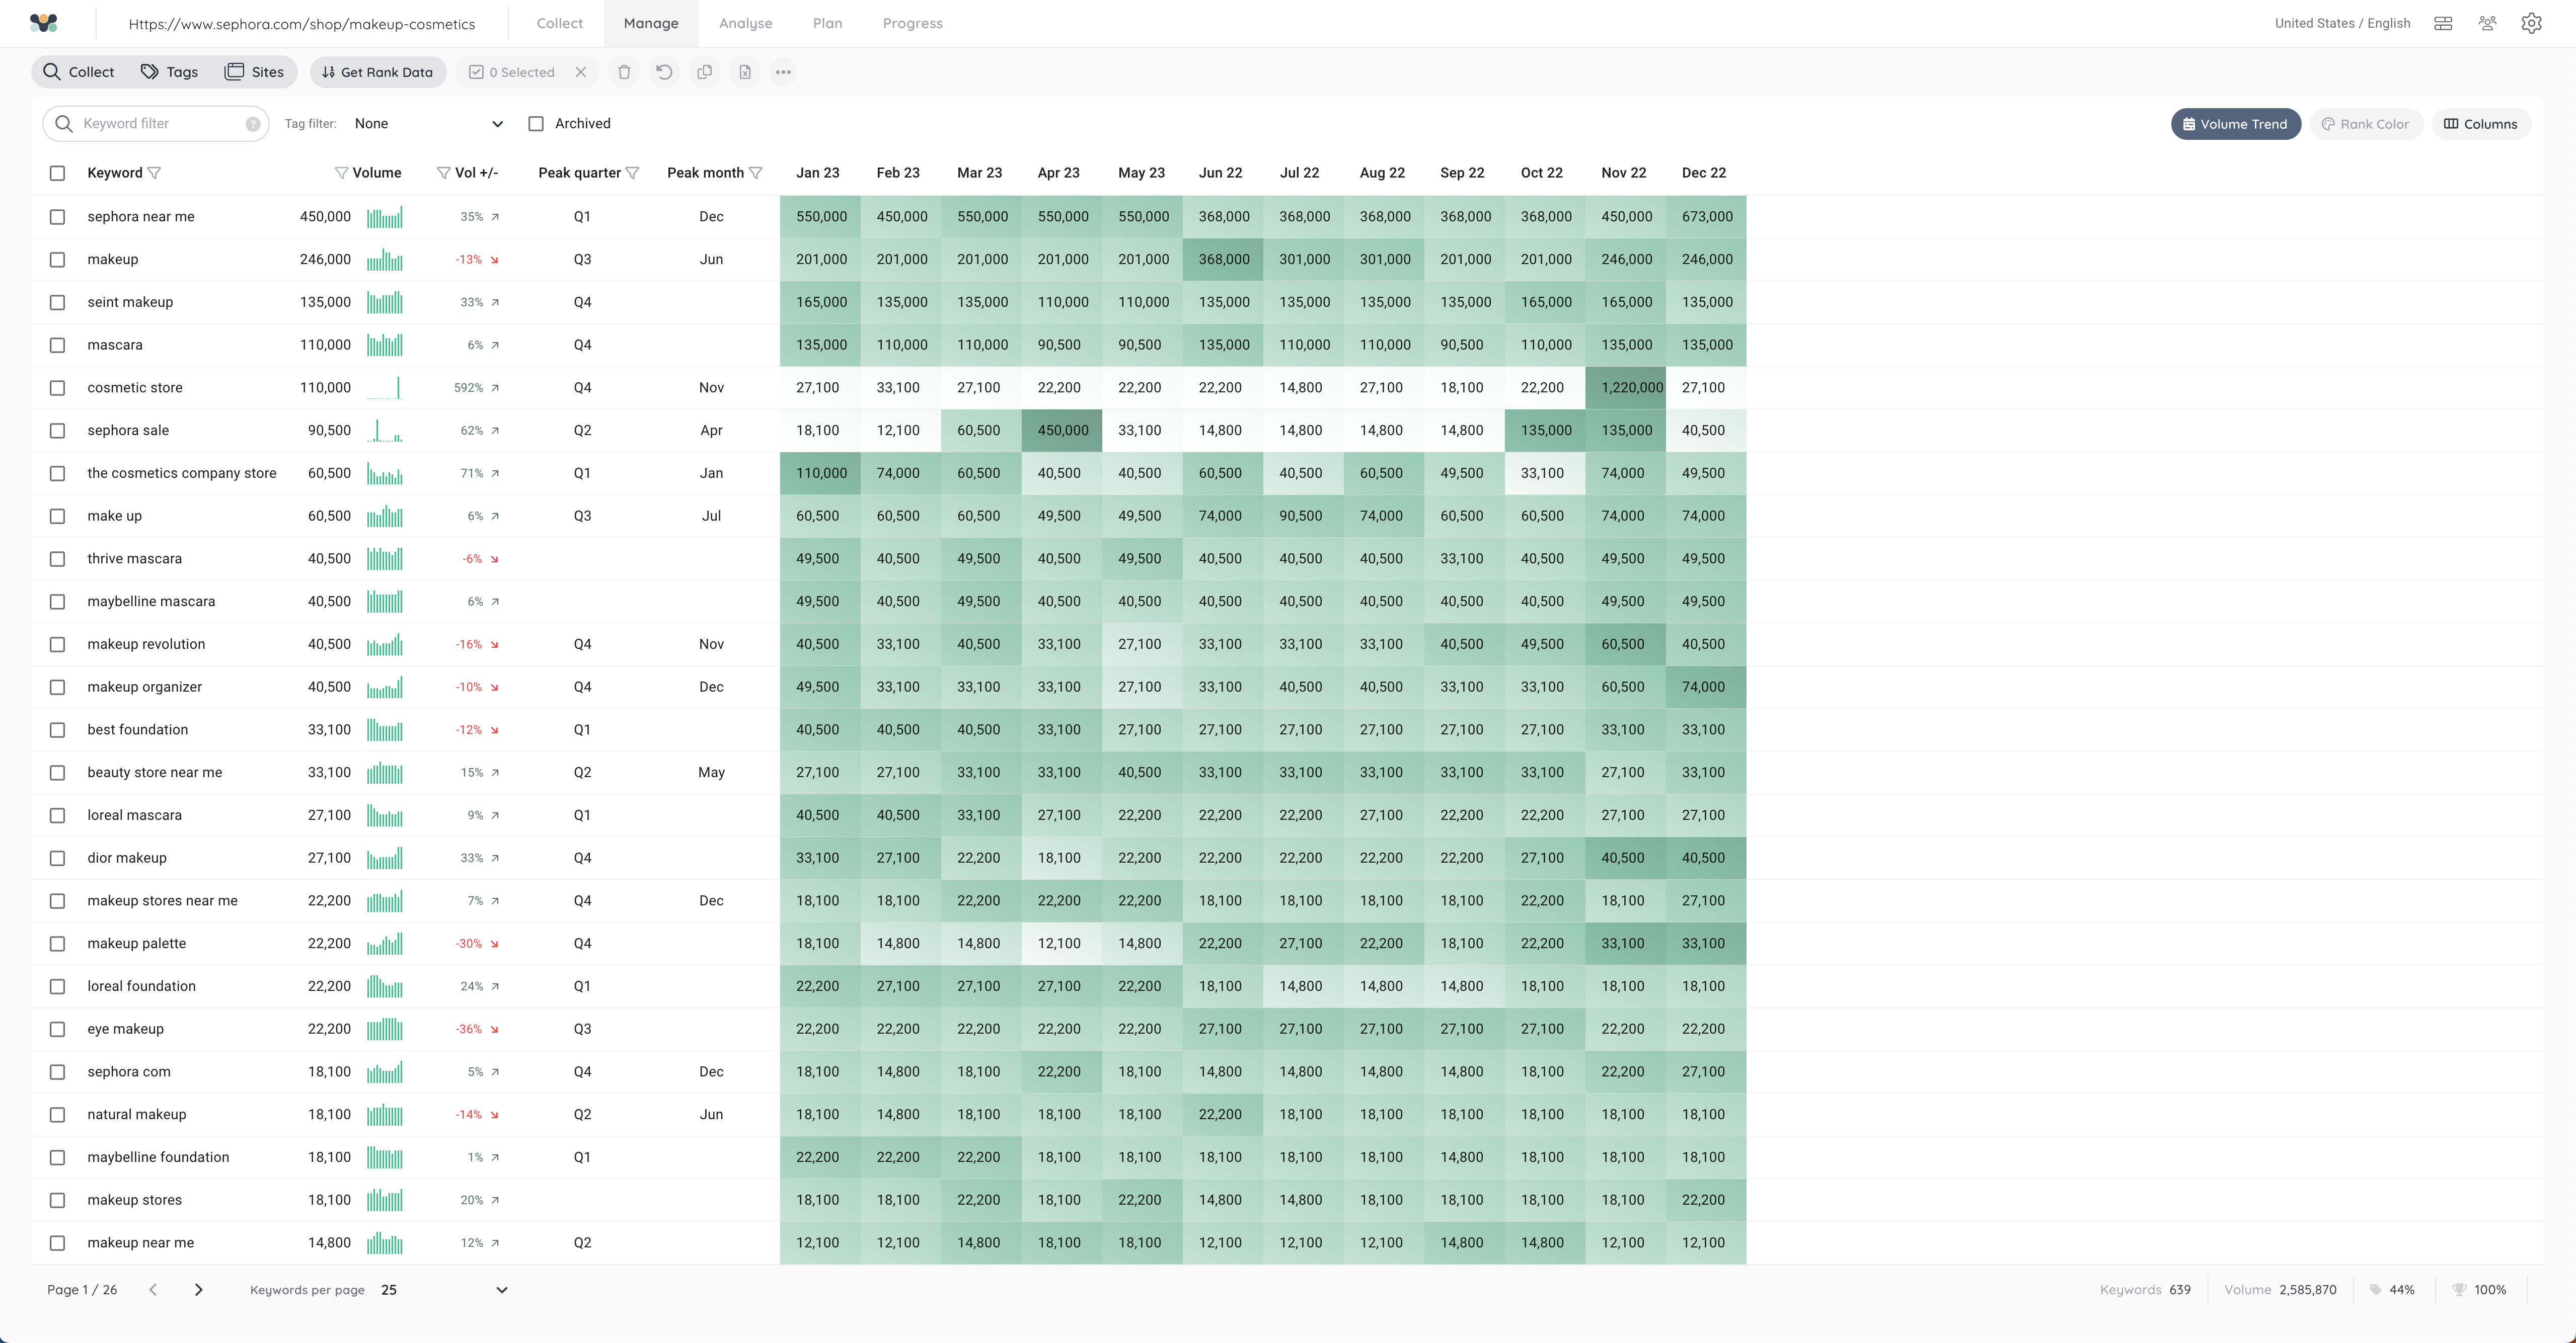This screenshot has width=2576, height=1343.
Task: Switch to the Analyse tab
Action: pos(745,23)
